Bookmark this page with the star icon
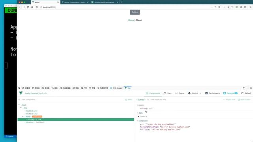Viewport: 253px width, 142px height. pyautogui.click(x=219, y=7)
